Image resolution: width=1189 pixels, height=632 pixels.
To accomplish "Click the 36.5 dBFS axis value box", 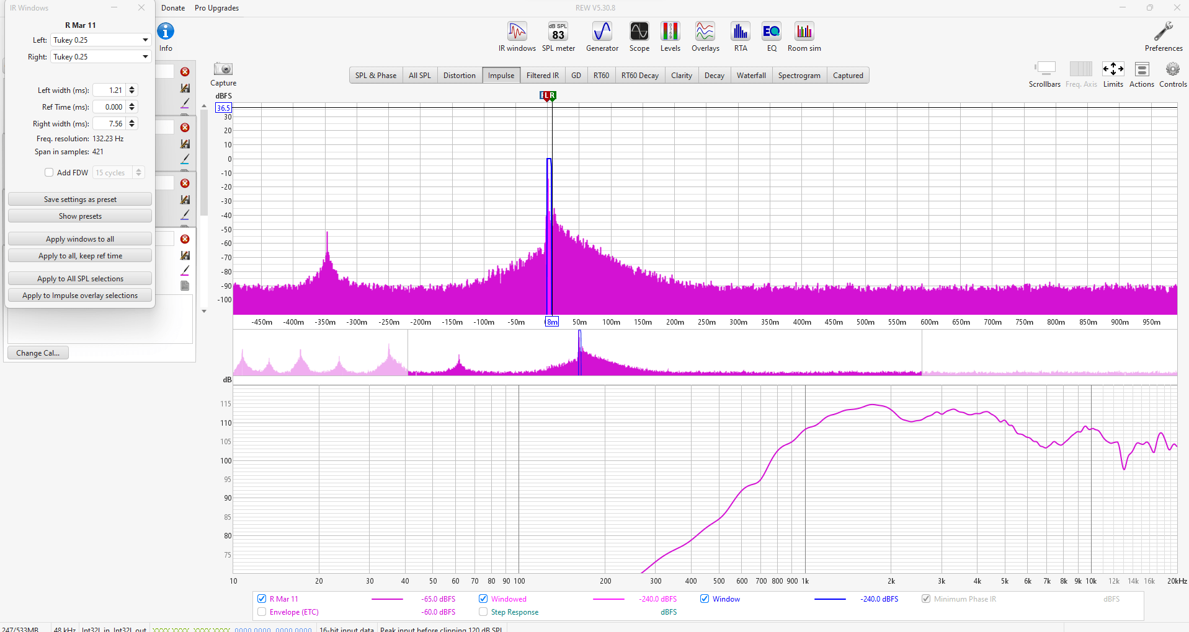I will [x=223, y=108].
